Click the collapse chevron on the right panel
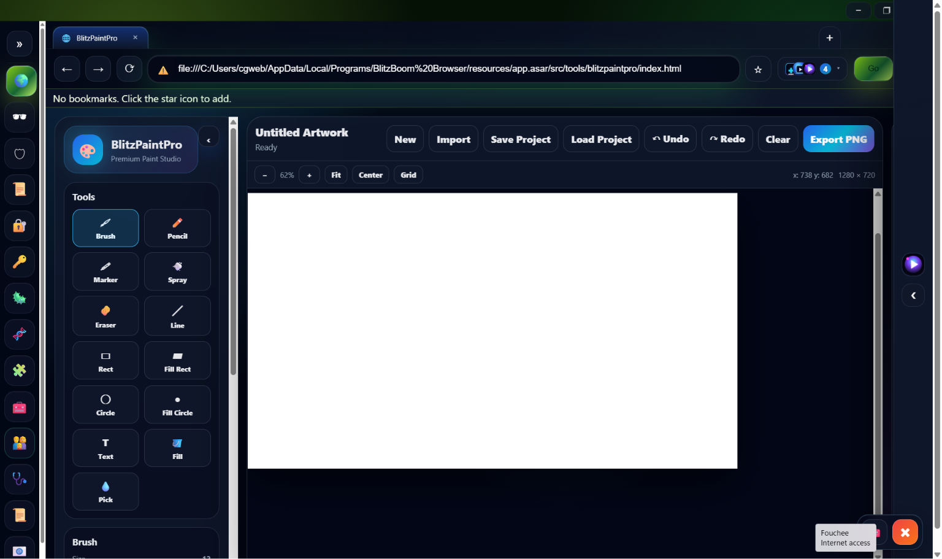This screenshot has height=559, width=942. tap(913, 296)
